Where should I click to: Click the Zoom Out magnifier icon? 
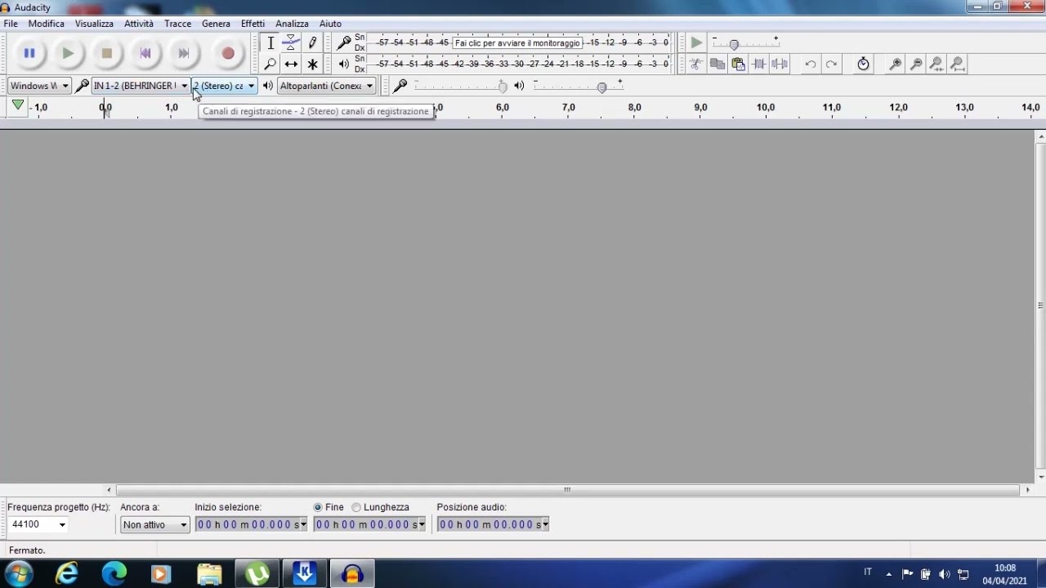(916, 64)
